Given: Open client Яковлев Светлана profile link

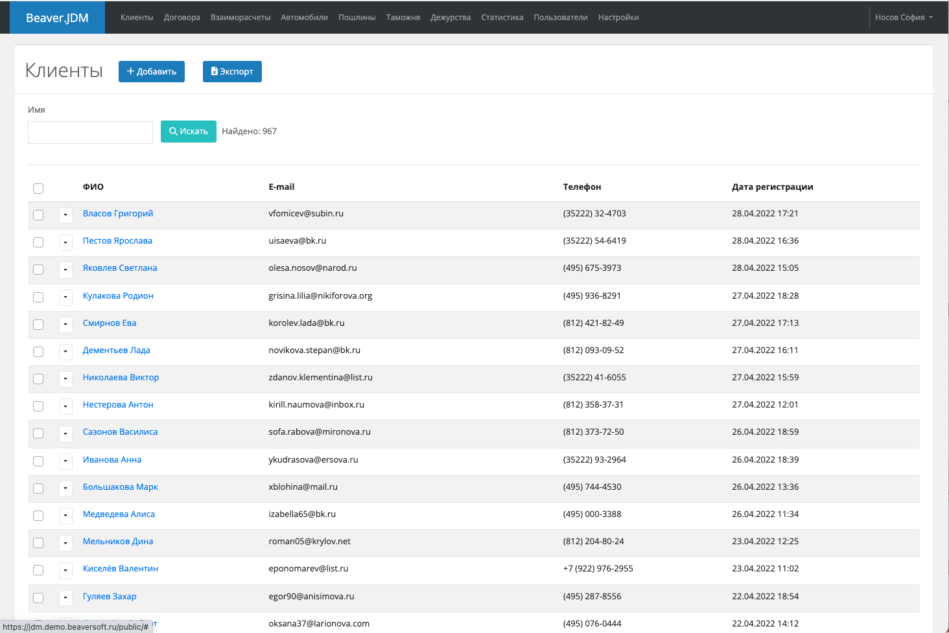Looking at the screenshot, I should [x=120, y=268].
